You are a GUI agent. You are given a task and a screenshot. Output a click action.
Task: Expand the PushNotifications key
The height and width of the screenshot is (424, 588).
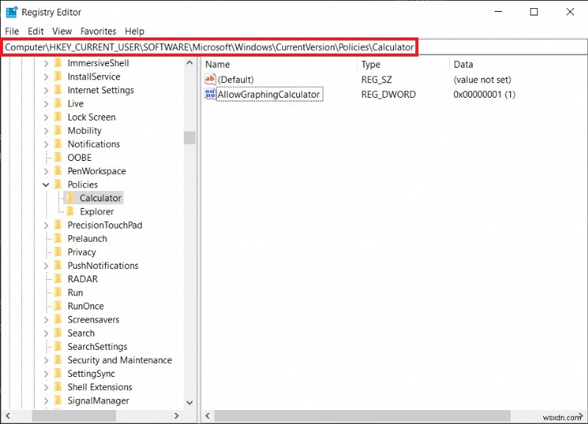(46, 266)
